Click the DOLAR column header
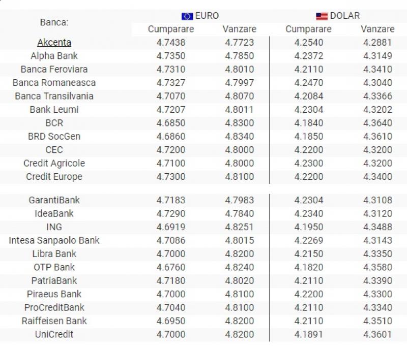The width and height of the screenshot is (407, 351). 345,16
